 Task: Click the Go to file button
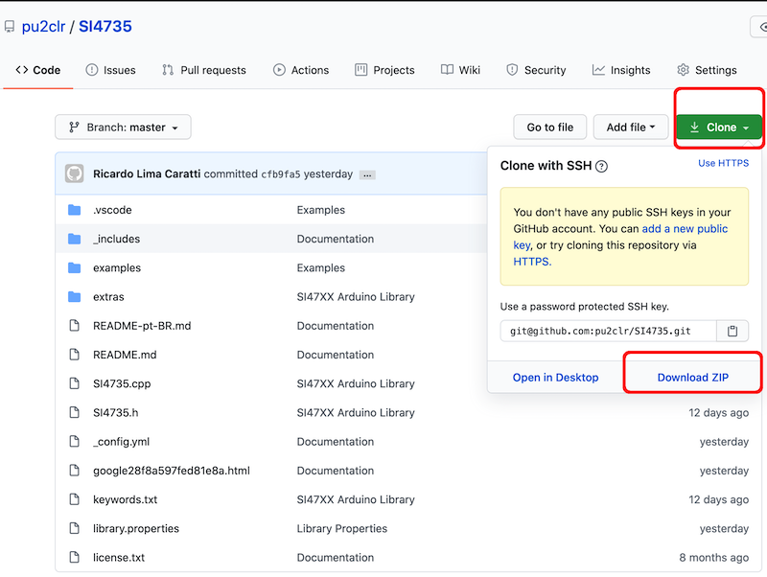[x=549, y=127]
